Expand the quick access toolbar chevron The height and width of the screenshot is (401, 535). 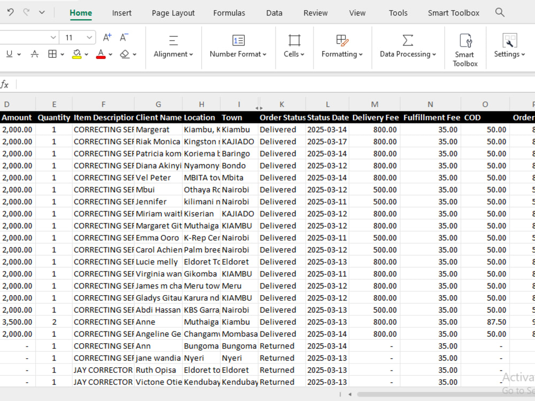point(42,13)
